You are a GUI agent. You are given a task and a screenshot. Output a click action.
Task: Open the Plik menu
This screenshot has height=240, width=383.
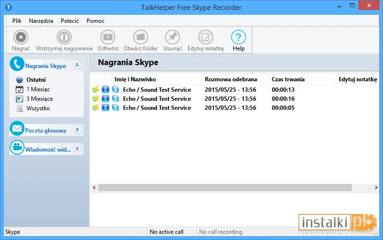[x=17, y=21]
